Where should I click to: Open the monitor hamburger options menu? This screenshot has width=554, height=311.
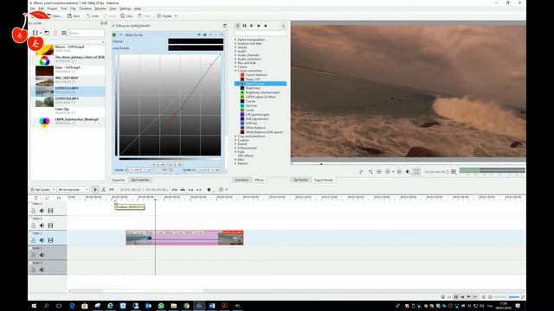point(454,172)
